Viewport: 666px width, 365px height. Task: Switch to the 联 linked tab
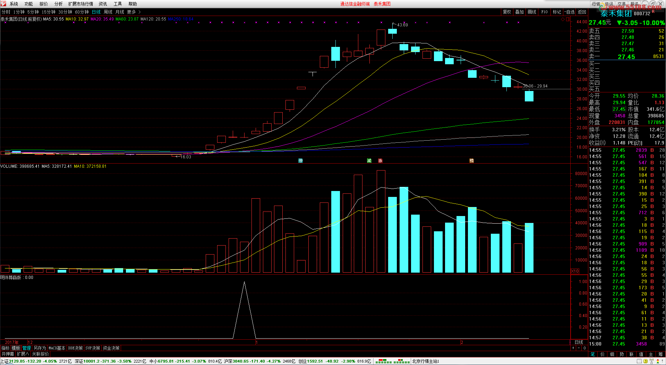[632, 354]
